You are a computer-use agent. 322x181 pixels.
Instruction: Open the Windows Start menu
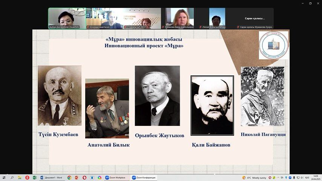(x=4, y=178)
